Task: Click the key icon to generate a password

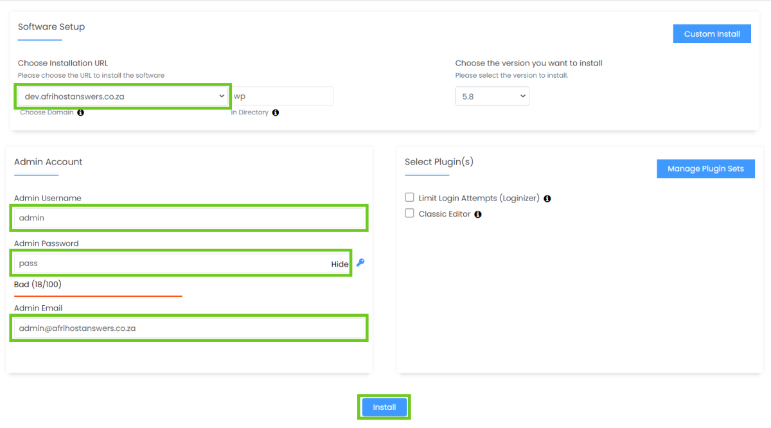Action: [x=360, y=263]
